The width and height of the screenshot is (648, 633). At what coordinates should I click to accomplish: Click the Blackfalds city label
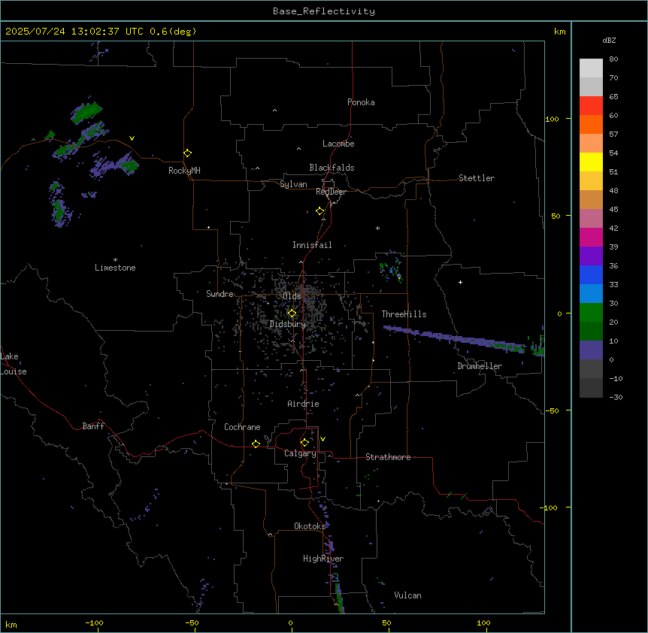coord(332,168)
